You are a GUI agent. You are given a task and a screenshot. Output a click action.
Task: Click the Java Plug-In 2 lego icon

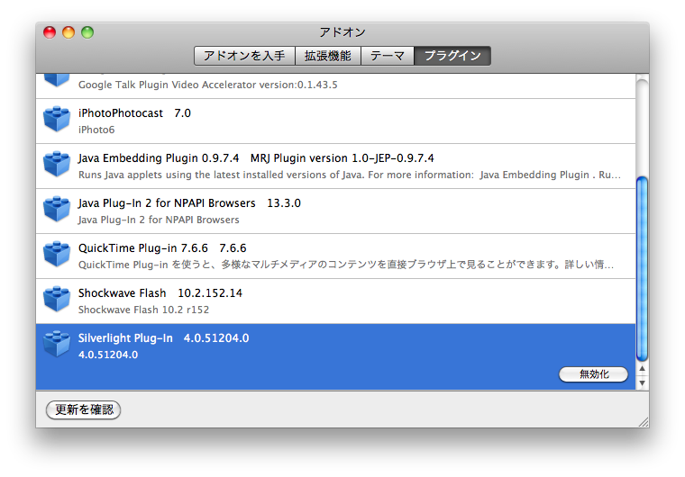(57, 210)
